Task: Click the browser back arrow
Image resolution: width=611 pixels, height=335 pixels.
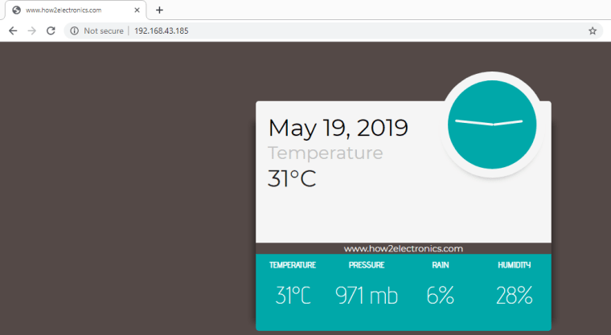Action: pyautogui.click(x=13, y=31)
